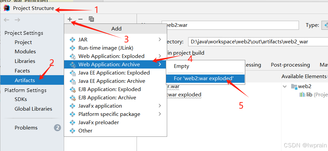The height and width of the screenshot is (151, 328).
Task: Click the Web Application: Exploded icon
Action: 72,56
